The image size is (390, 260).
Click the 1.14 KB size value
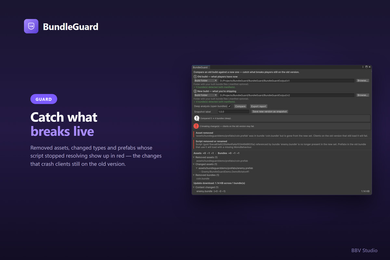click(x=365, y=191)
